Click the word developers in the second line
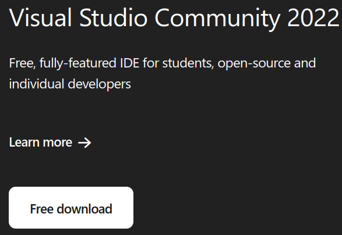The height and width of the screenshot is (235, 342). [x=100, y=84]
